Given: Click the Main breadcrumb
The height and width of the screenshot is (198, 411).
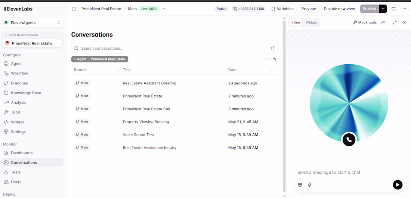Looking at the screenshot, I should click(132, 9).
